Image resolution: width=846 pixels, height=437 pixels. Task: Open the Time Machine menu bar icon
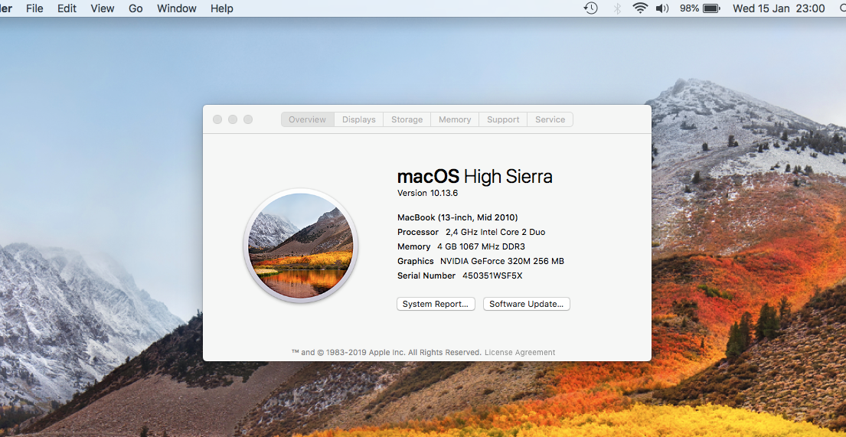tap(591, 8)
